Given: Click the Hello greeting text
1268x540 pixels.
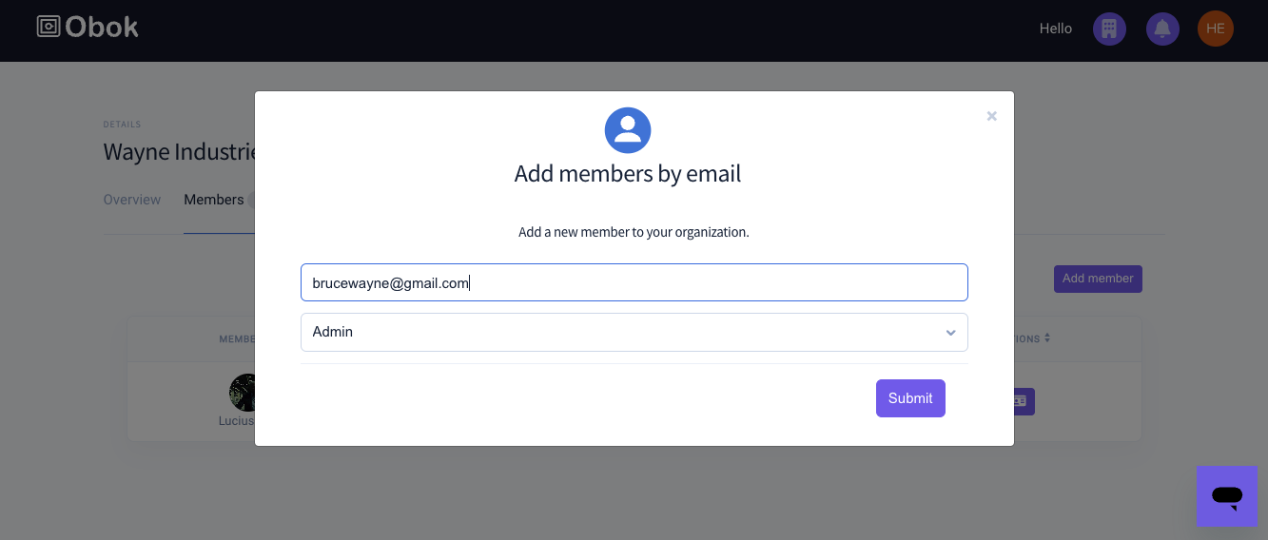Looking at the screenshot, I should pyautogui.click(x=1056, y=29).
